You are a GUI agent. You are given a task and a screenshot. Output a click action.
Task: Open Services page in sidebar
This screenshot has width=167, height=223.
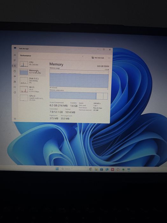[15, 92]
